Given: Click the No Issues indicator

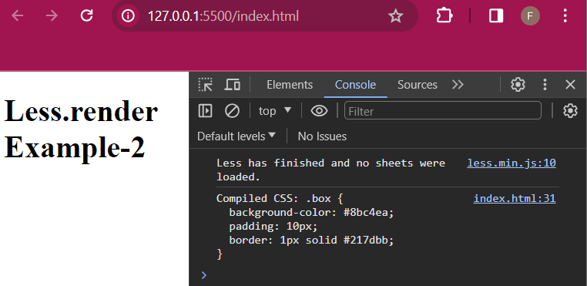Looking at the screenshot, I should pyautogui.click(x=322, y=136).
